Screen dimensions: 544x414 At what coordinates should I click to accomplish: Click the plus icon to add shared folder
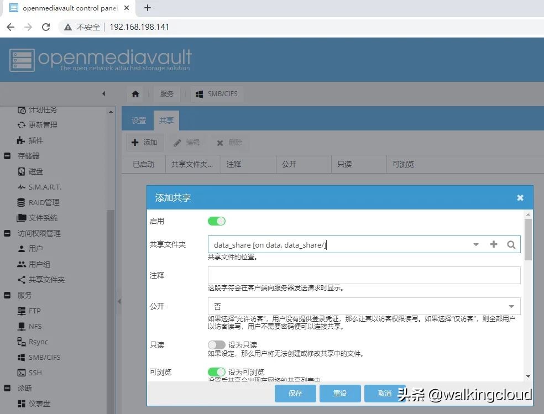(493, 244)
